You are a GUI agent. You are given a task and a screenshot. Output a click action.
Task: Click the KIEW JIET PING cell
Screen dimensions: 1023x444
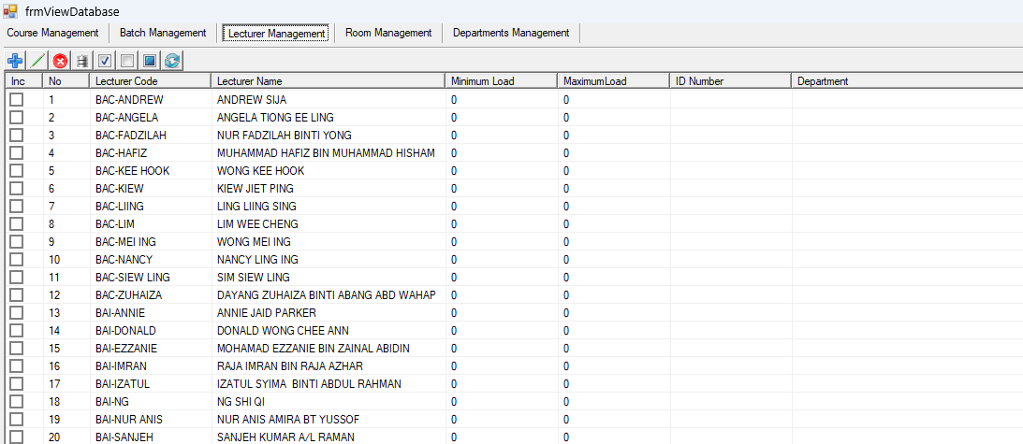pyautogui.click(x=329, y=189)
